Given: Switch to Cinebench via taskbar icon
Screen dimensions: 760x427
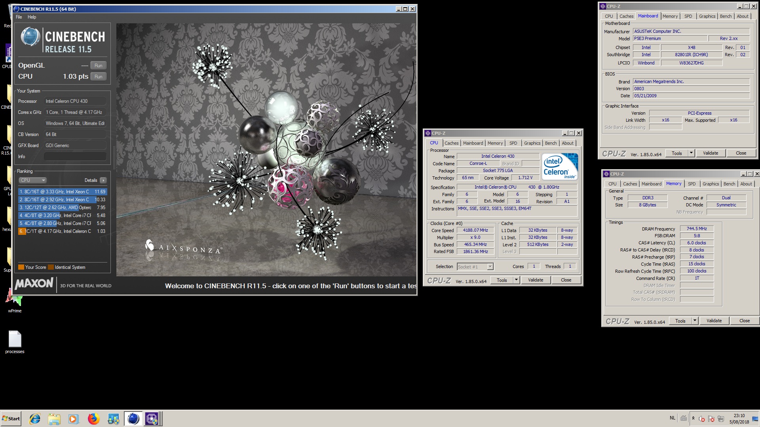Looking at the screenshot, I should tap(133, 419).
